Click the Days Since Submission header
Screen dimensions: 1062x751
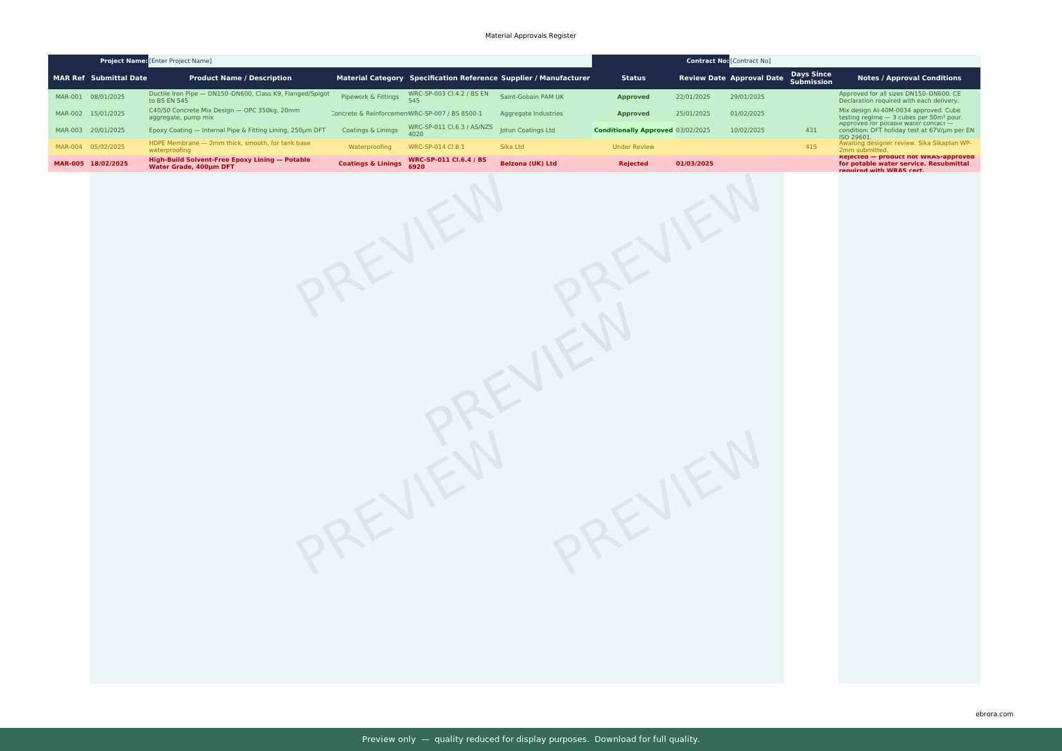coord(811,78)
